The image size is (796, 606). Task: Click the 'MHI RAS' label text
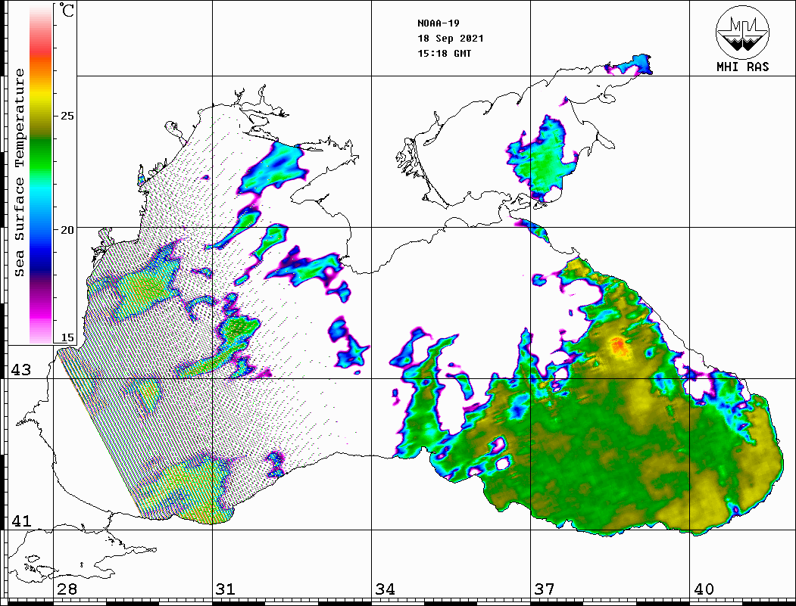tap(743, 67)
